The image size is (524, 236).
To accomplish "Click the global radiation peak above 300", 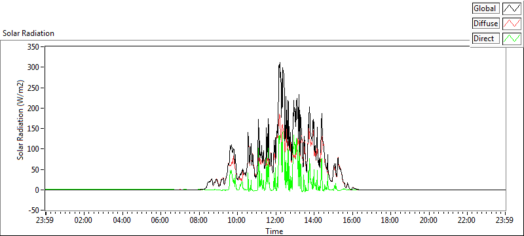I will [280, 63].
